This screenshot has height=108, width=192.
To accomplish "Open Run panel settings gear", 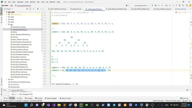I will [187, 90].
